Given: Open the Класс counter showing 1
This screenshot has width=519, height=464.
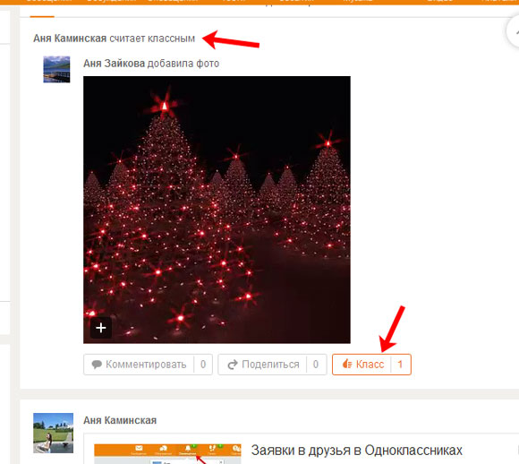Looking at the screenshot, I should click(x=400, y=365).
